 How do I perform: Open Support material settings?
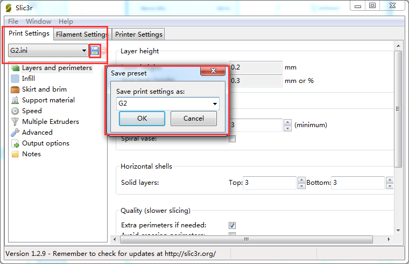(x=48, y=100)
